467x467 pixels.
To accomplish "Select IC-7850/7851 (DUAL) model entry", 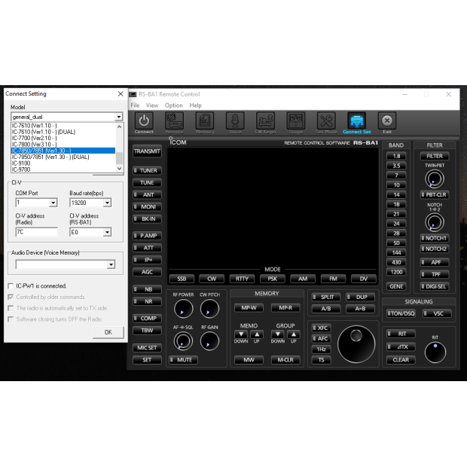I will 63,157.
